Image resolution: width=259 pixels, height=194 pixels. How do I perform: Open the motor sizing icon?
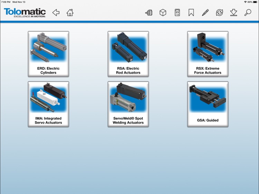point(148,12)
